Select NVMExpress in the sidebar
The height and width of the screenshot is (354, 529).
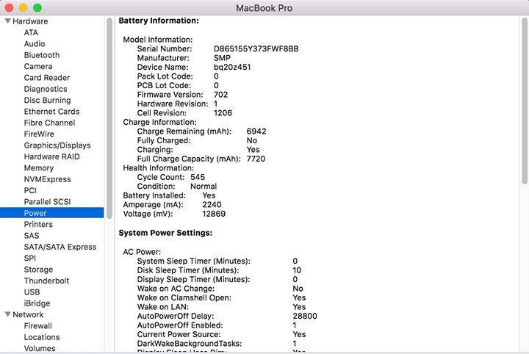(47, 179)
